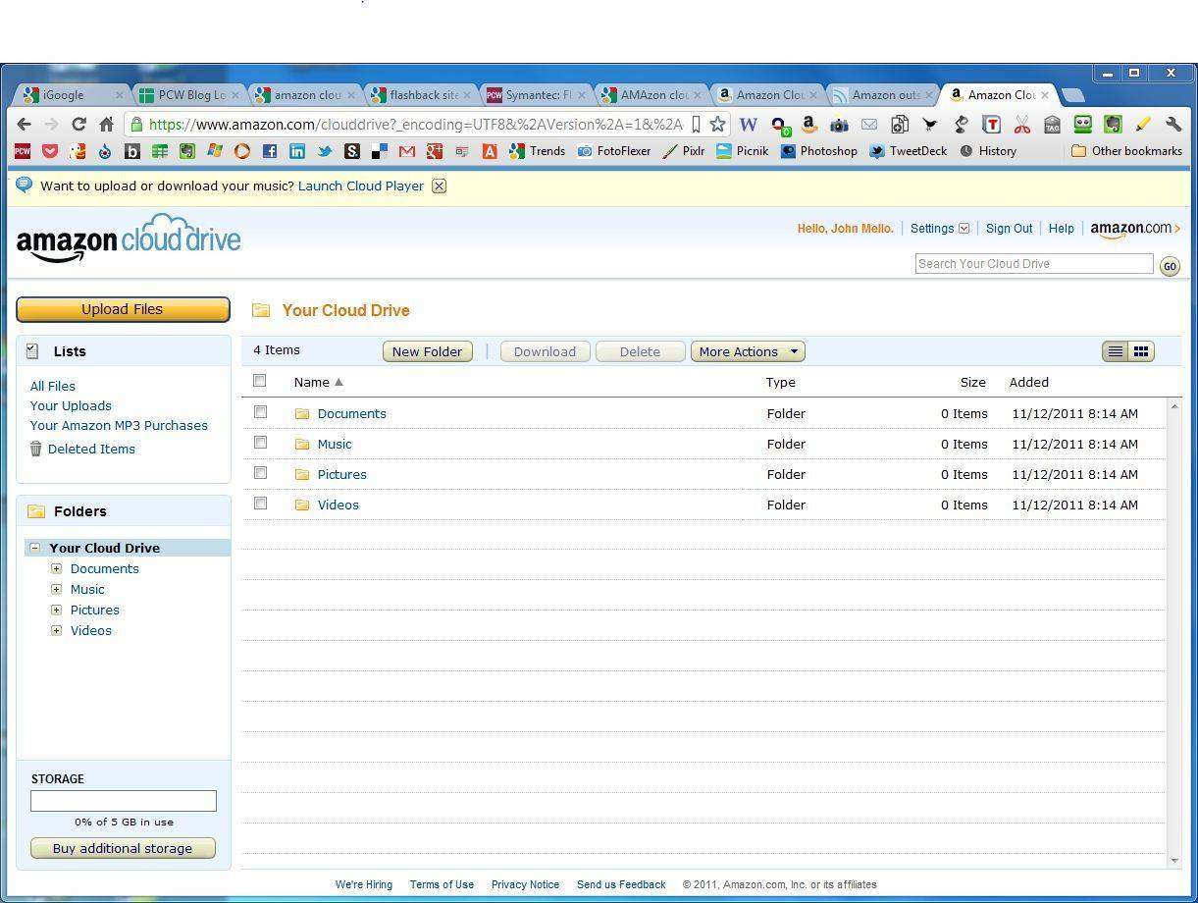
Task: Check the Videos folder checkbox
Action: coord(260,504)
